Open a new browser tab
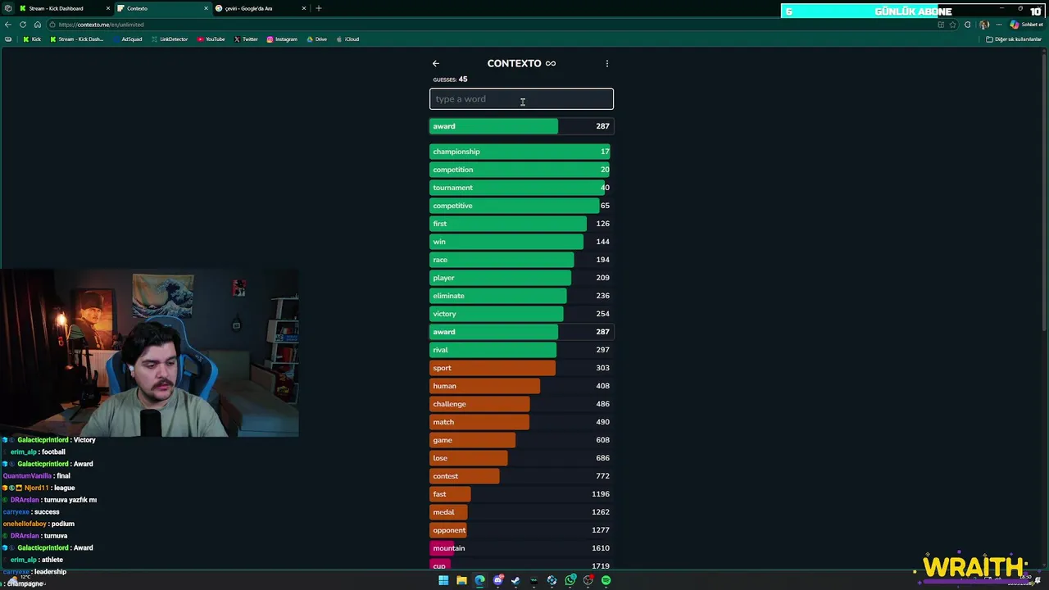Screen dimensions: 1049x590 tap(319, 8)
